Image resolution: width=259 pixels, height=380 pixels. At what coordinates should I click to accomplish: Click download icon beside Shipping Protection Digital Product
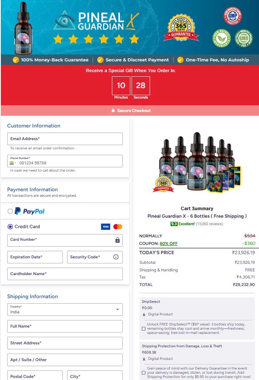click(x=144, y=359)
